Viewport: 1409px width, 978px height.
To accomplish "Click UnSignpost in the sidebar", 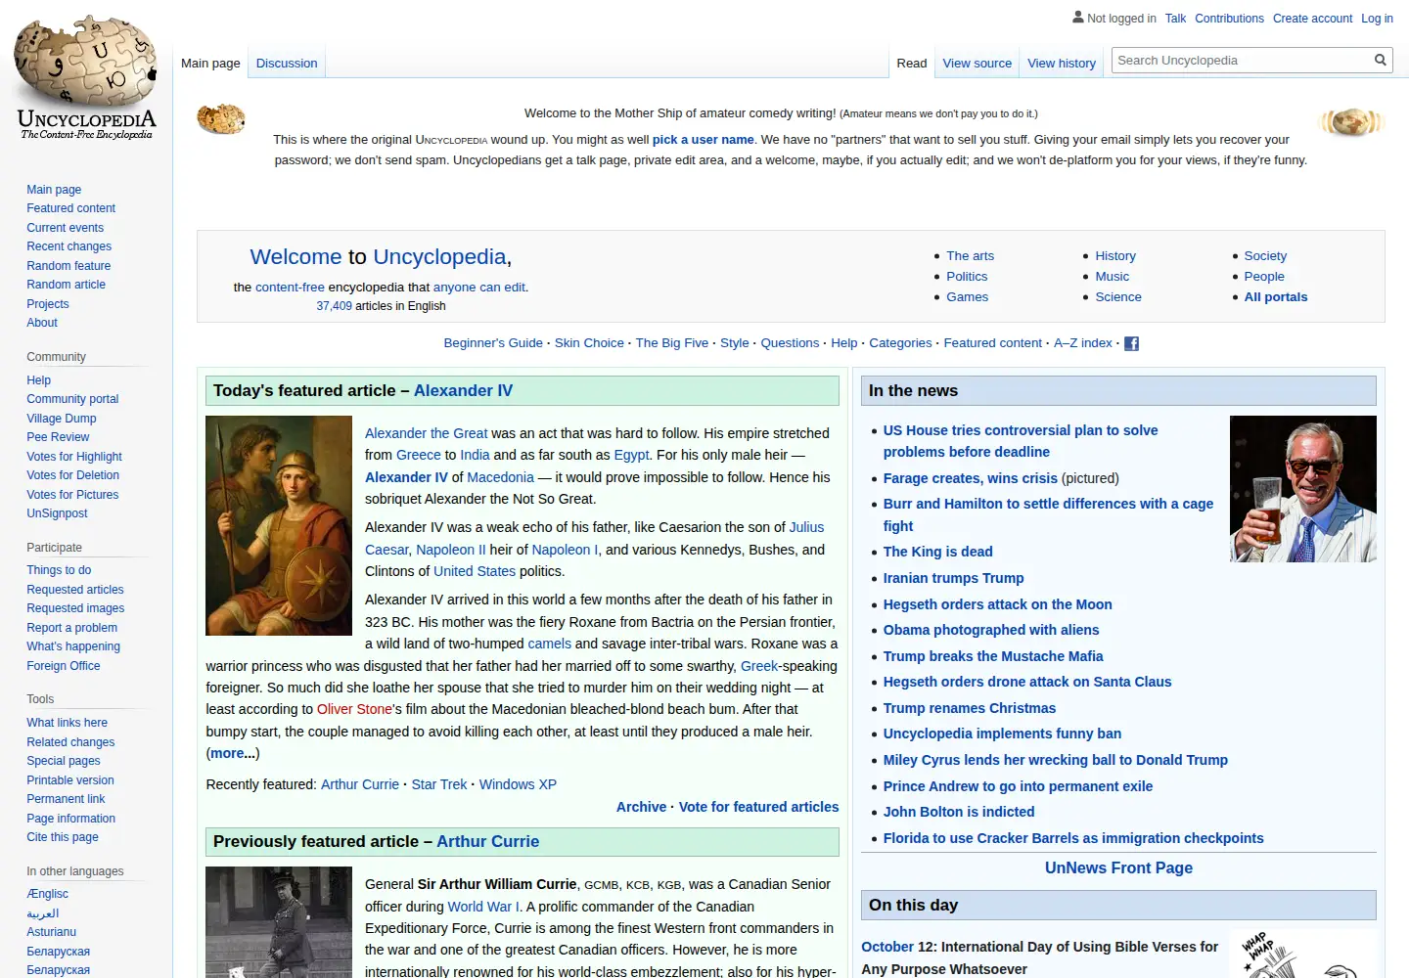I will [57, 513].
